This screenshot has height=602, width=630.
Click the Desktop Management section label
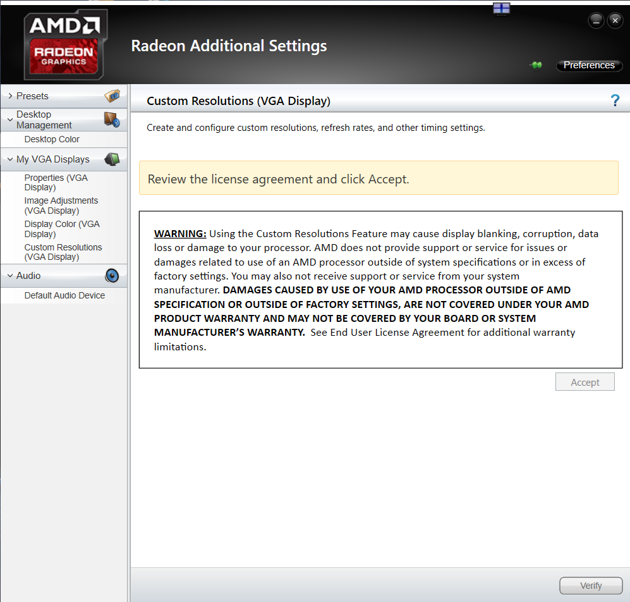click(x=44, y=120)
